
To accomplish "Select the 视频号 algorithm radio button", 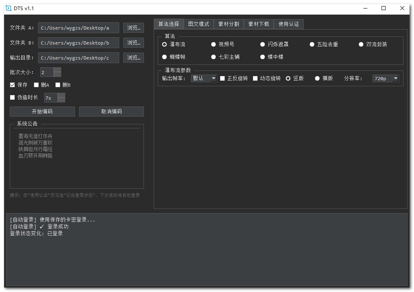I will (x=214, y=45).
